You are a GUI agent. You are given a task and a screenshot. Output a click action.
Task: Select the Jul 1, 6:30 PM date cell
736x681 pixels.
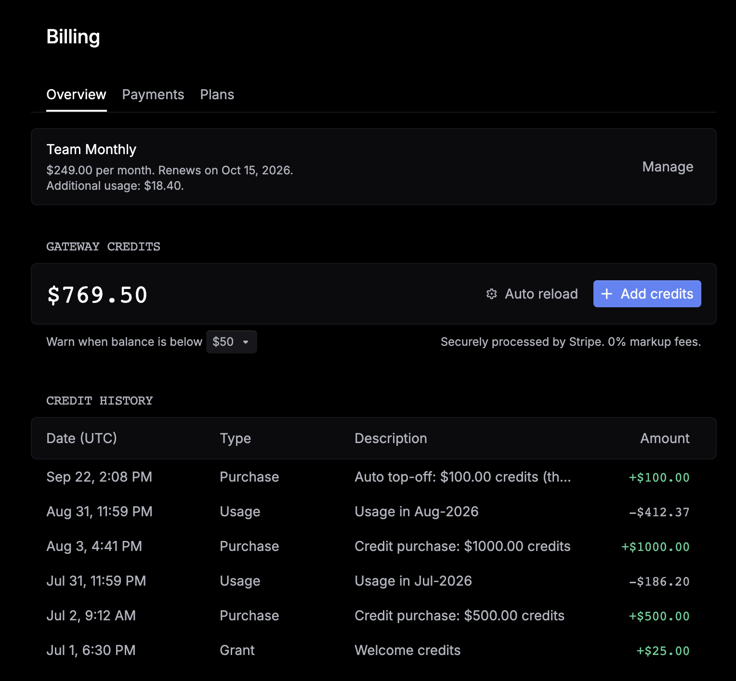91,650
